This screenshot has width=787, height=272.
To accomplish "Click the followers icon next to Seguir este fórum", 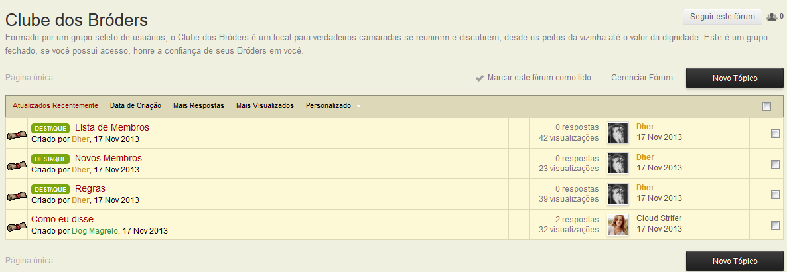I will tap(771, 17).
